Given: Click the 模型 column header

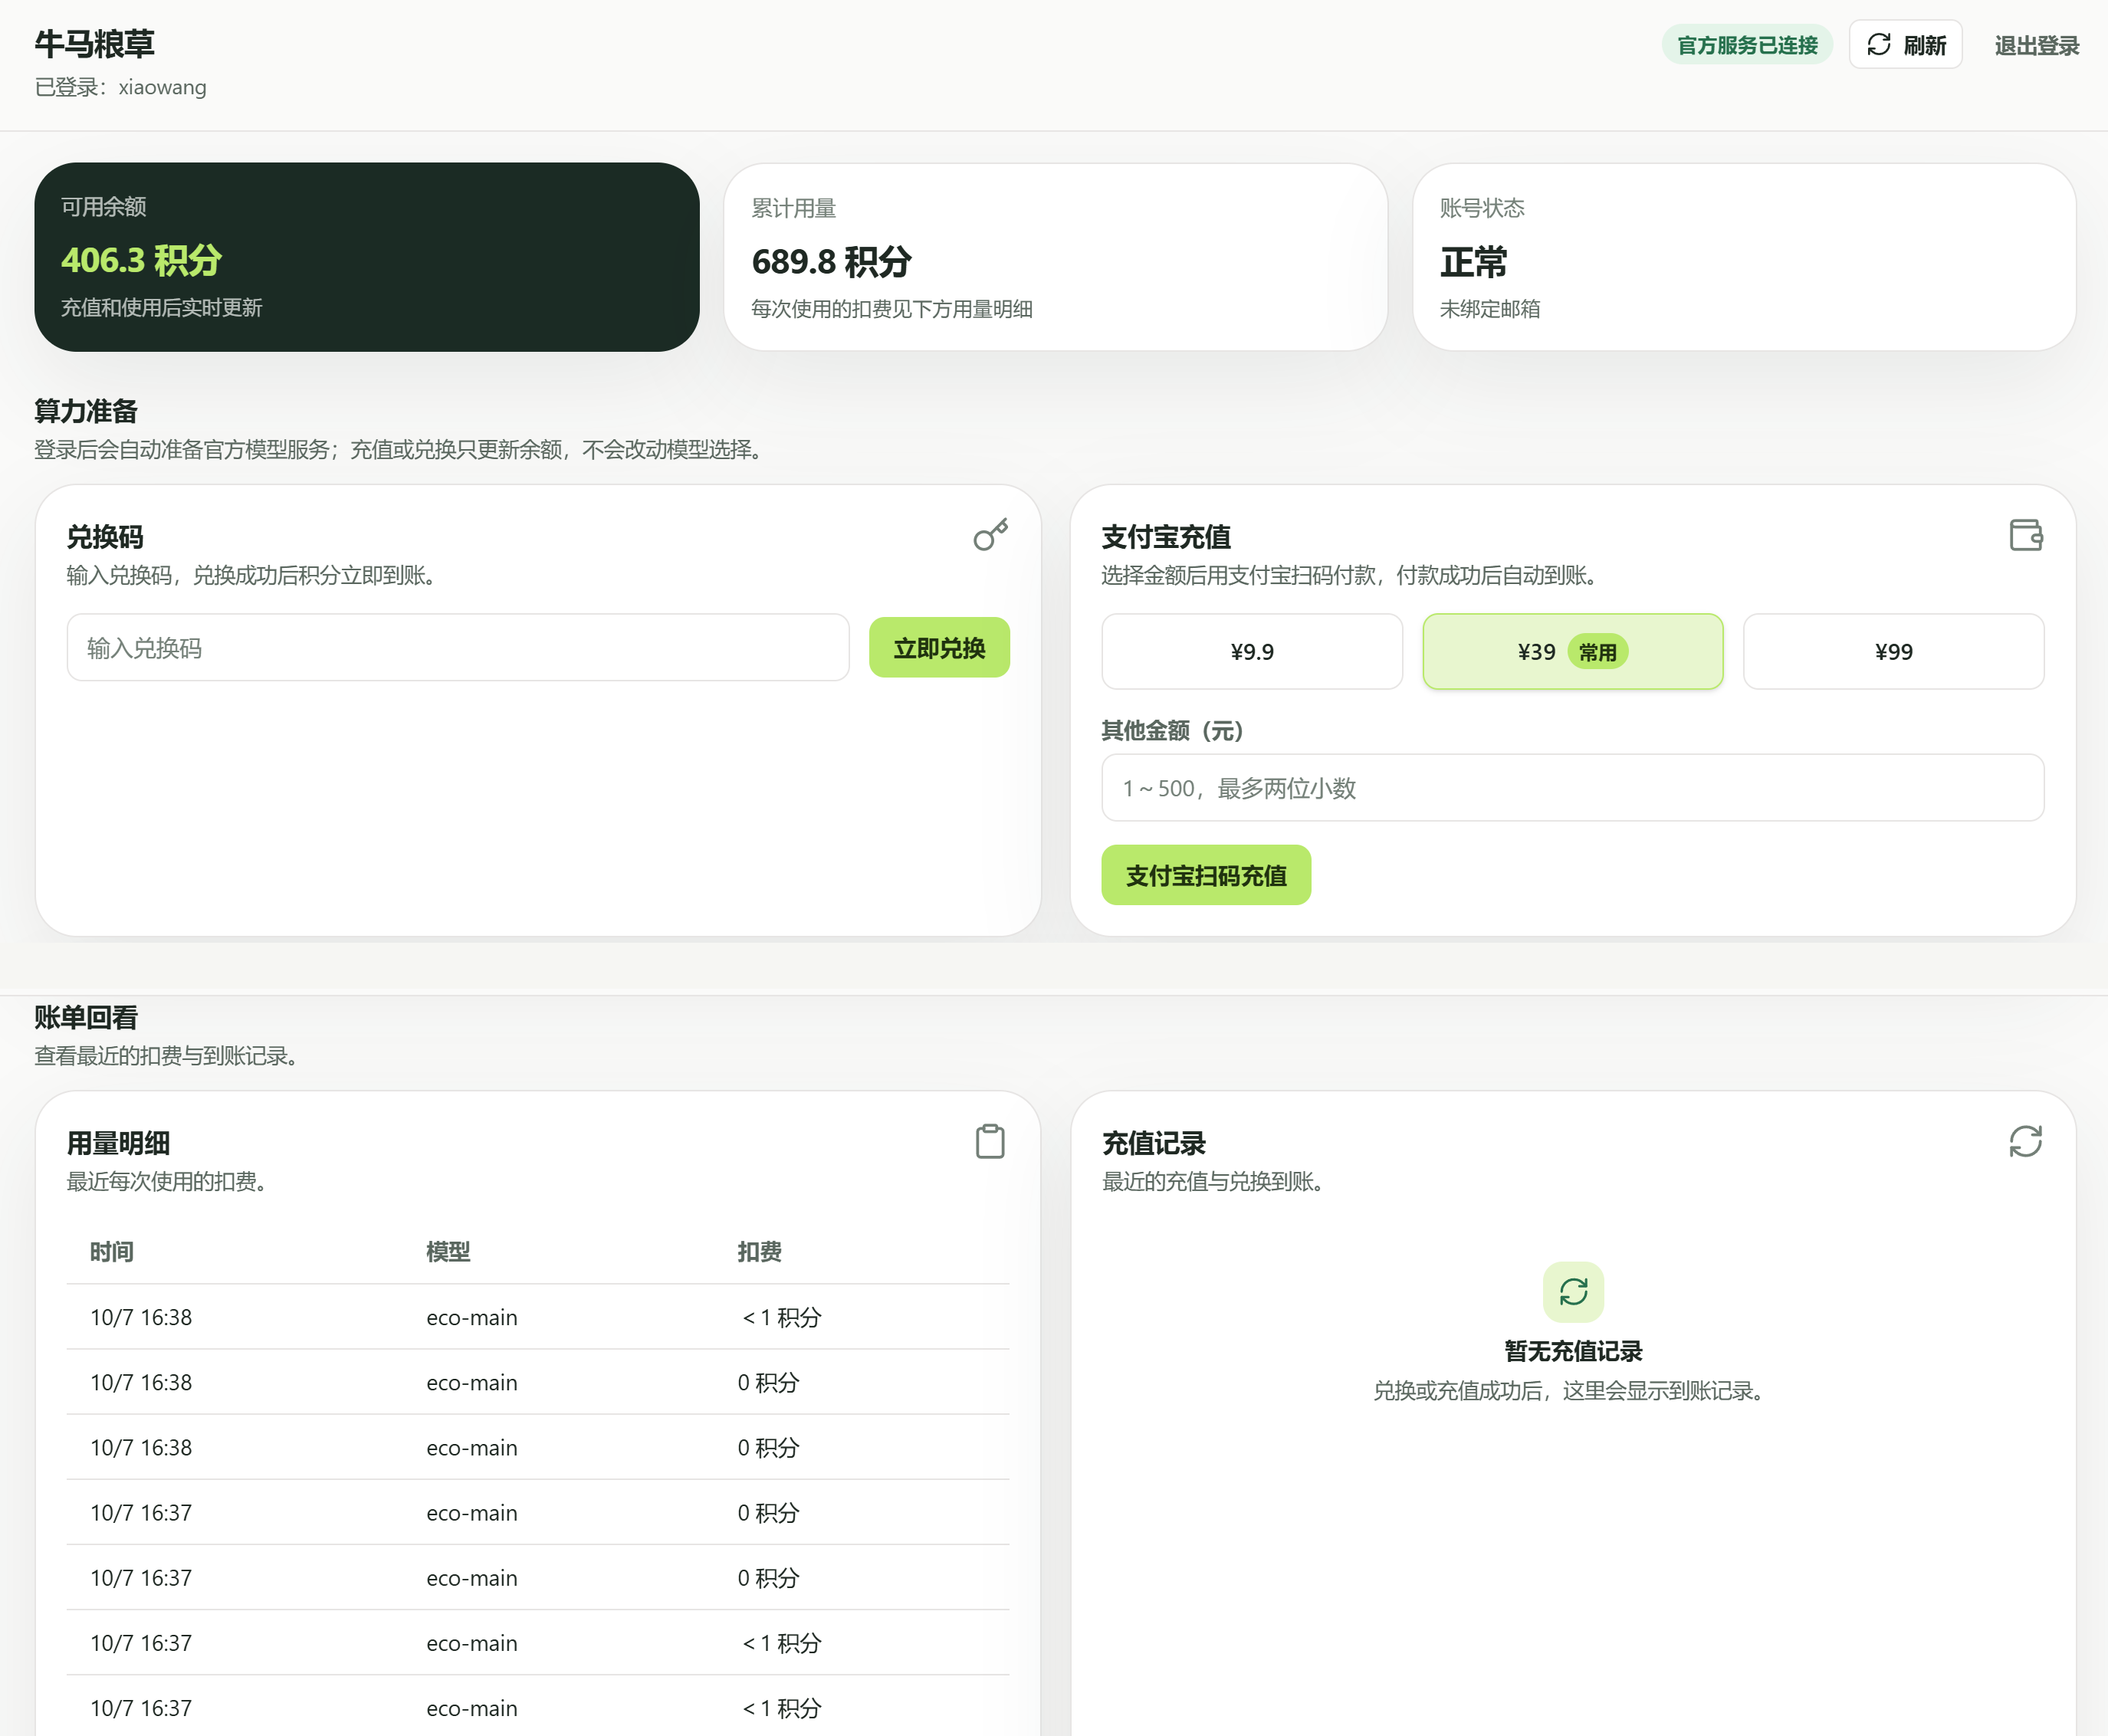Looking at the screenshot, I should (448, 1252).
